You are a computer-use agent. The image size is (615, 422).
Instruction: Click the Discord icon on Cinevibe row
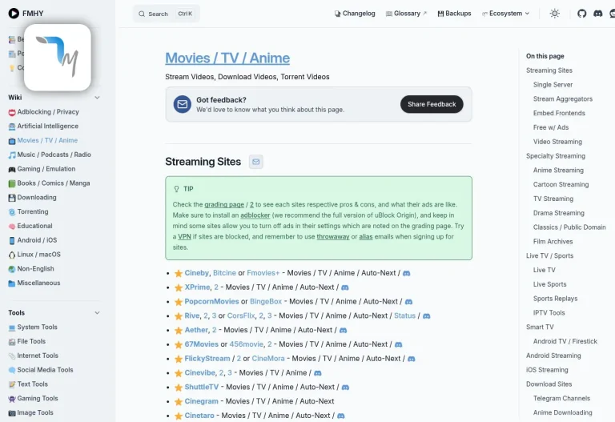click(318, 373)
